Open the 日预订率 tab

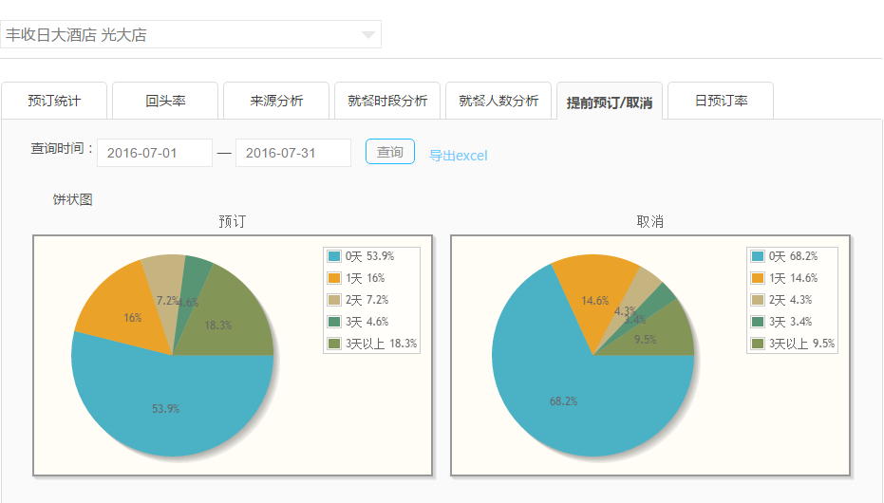tap(721, 101)
